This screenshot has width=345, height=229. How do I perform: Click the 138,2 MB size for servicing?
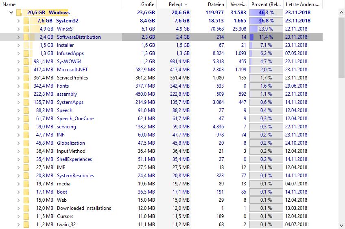[145, 127]
